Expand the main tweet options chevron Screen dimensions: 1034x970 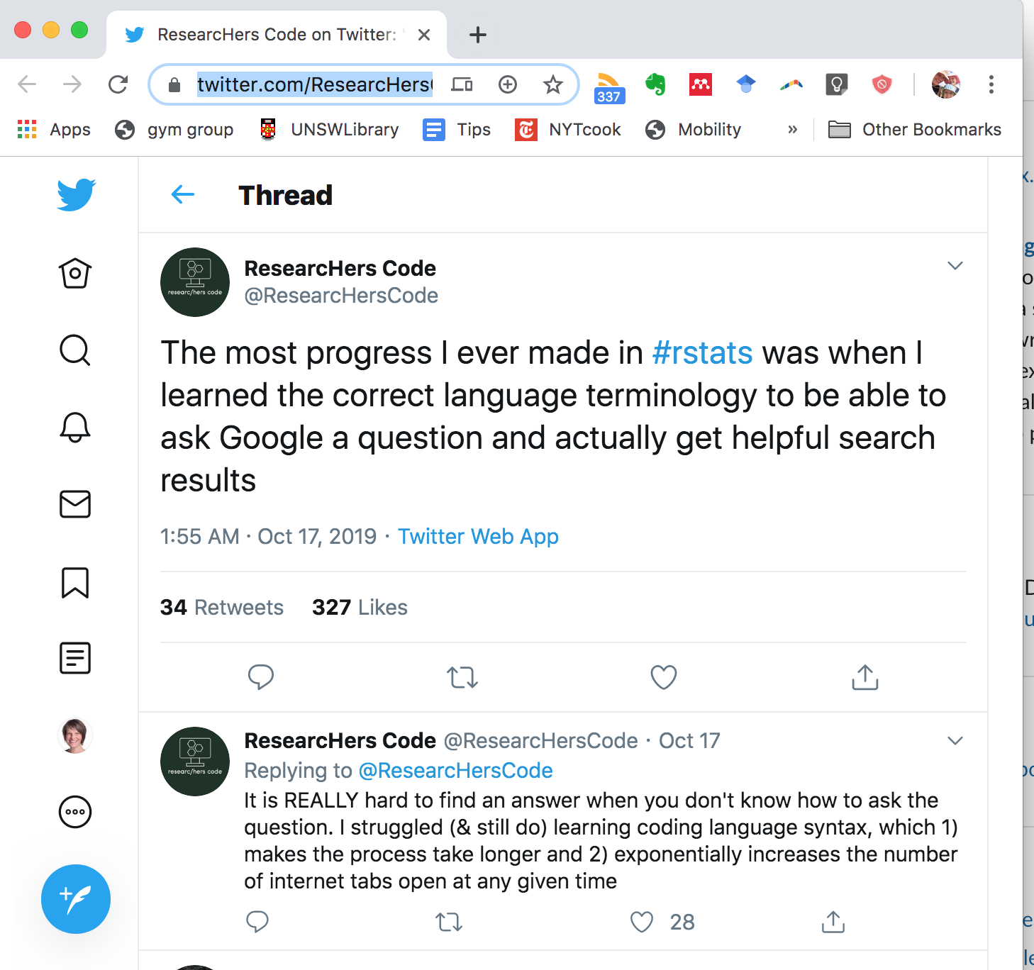tap(955, 266)
